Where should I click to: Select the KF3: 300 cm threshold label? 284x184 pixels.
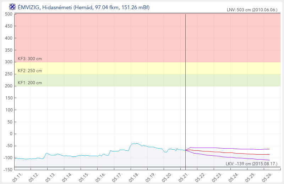[30, 59]
